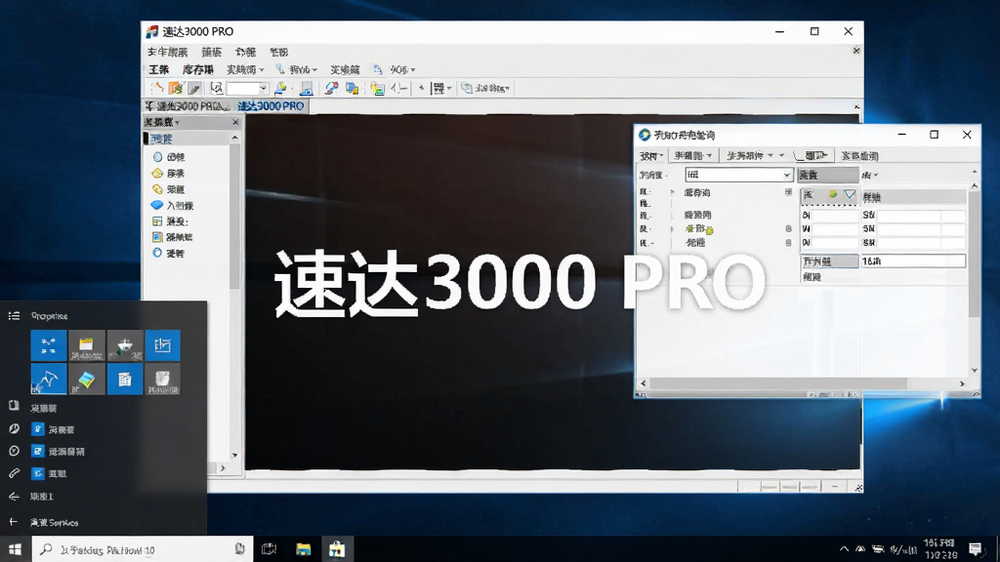Click the gray button beside dialog combo box
The width and height of the screenshot is (1000, 562).
point(828,175)
